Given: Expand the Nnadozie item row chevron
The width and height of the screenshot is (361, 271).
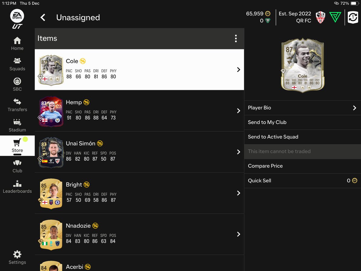Looking at the screenshot, I should [x=239, y=234].
